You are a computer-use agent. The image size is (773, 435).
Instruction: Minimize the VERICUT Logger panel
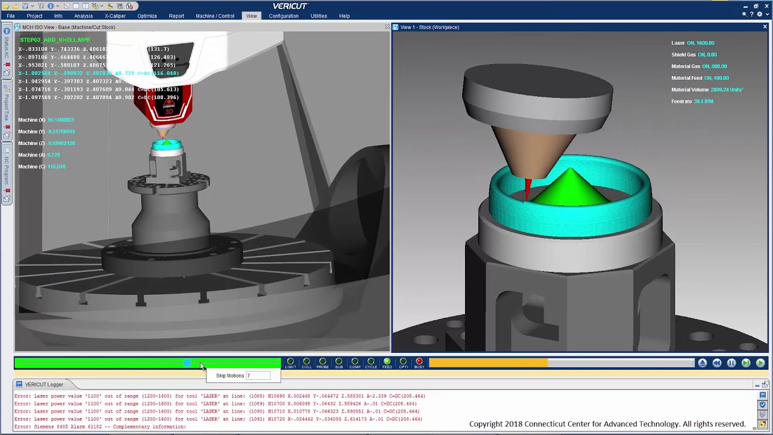[x=757, y=385]
